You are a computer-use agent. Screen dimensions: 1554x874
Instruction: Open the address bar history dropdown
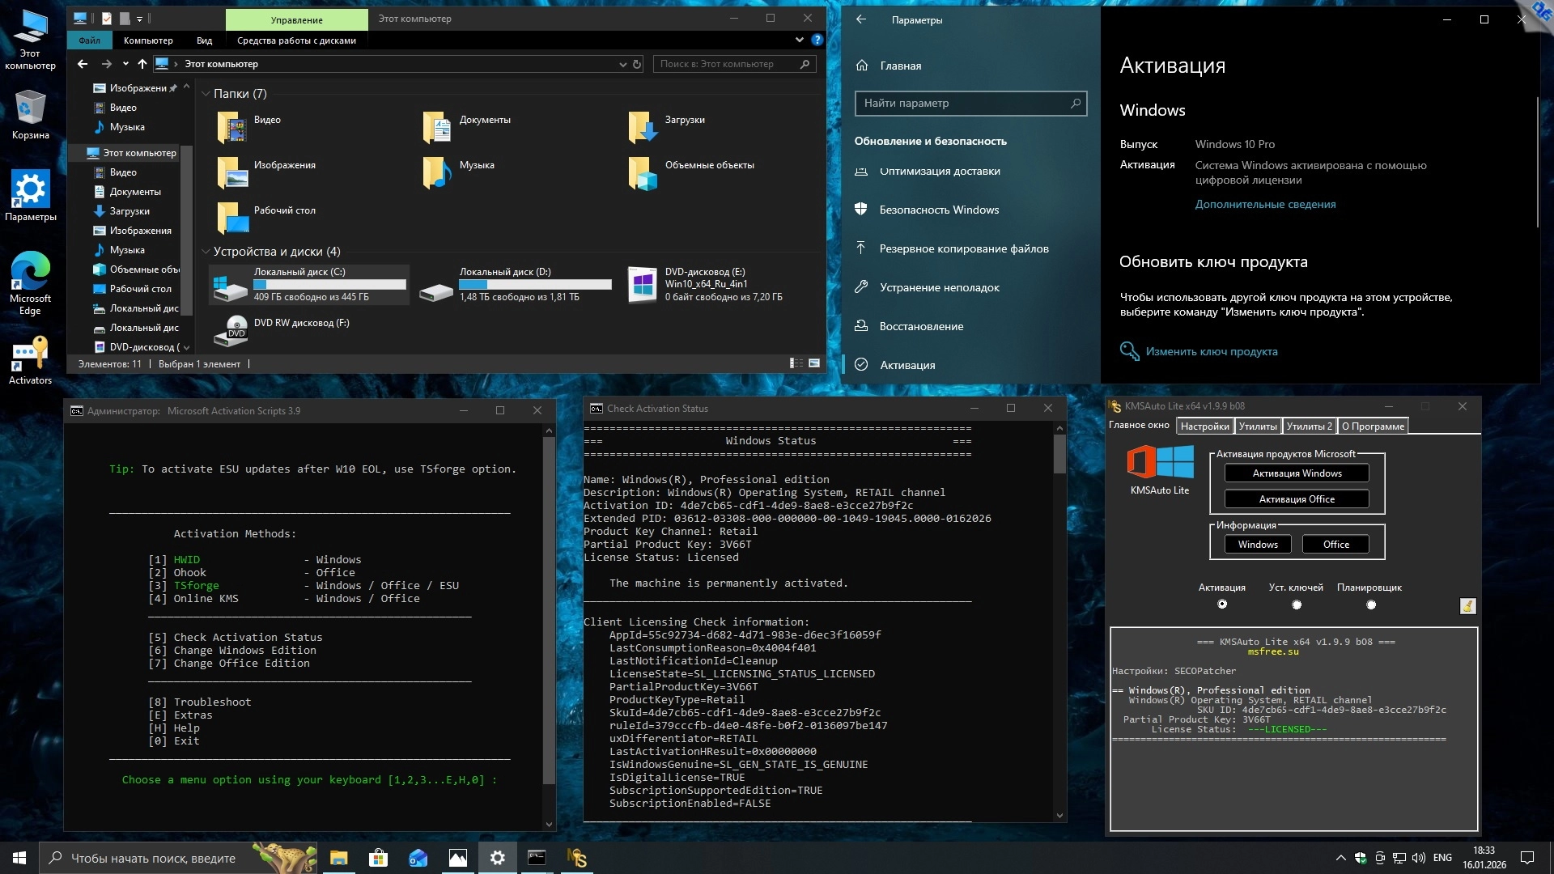622,64
